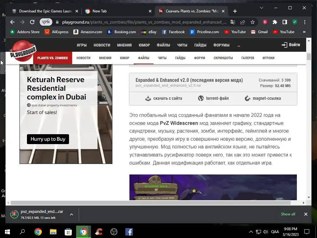Open AliExpress bookmark
This screenshot has width=317, height=238.
[57, 32]
